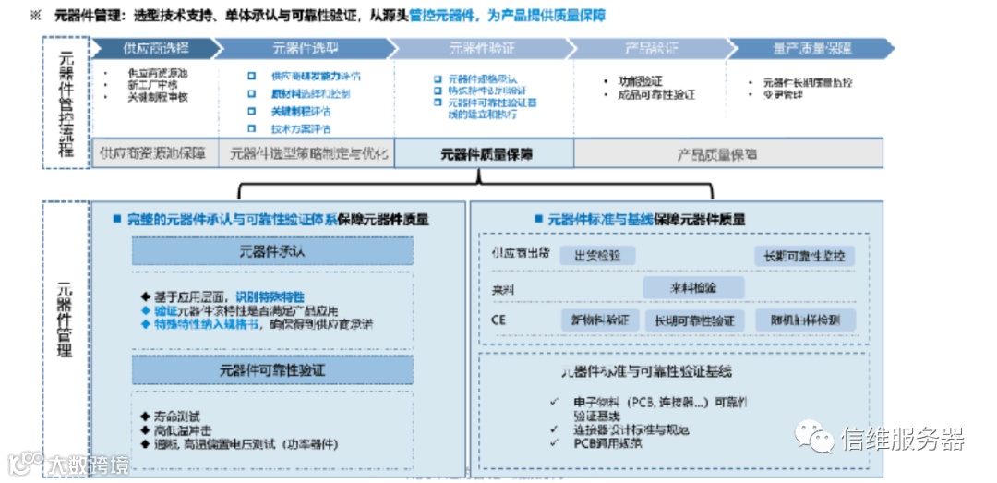997x483 pixels.
Task: Click the 元器件承认 banner
Action: [x=272, y=250]
